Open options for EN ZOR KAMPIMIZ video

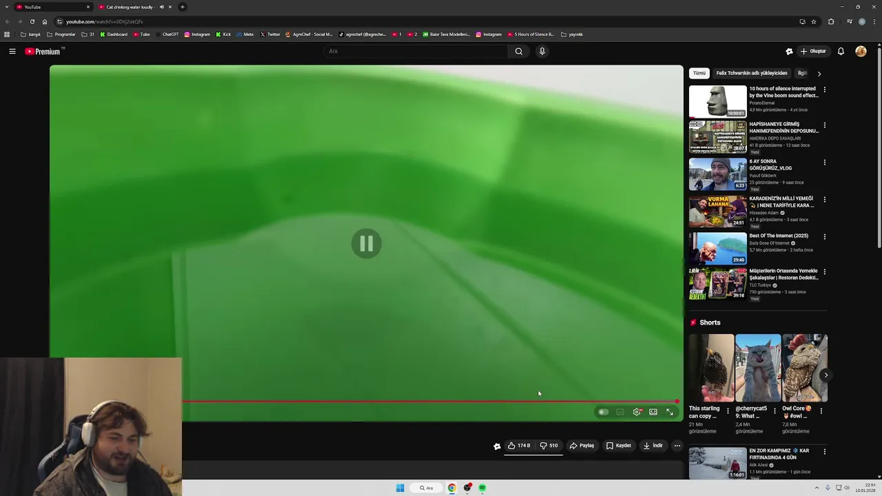click(x=824, y=452)
